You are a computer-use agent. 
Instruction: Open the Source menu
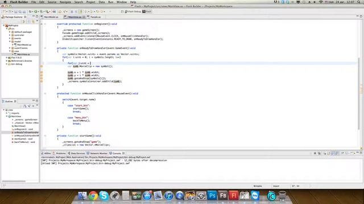(x=52, y=2)
